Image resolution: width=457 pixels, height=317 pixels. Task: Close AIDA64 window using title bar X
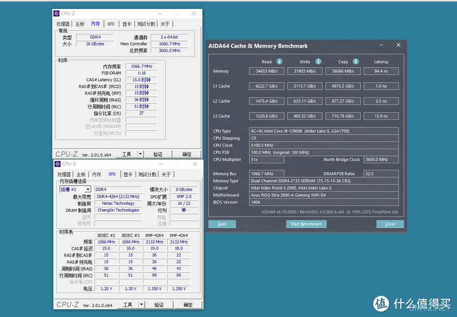click(x=398, y=45)
